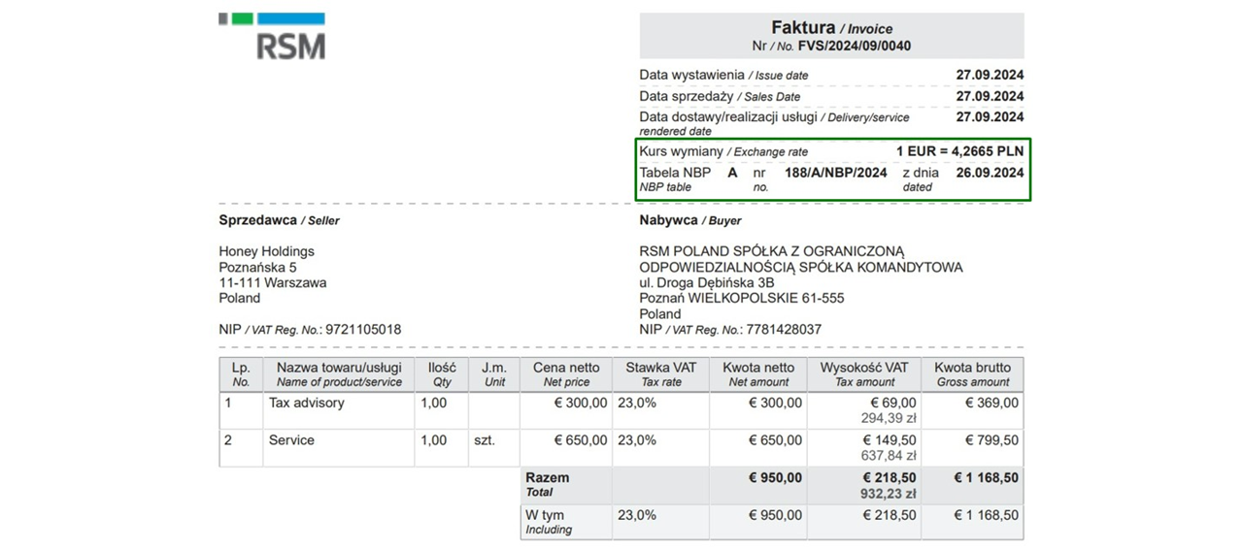Click the NBP table date 26.09.2024

[x=990, y=173]
